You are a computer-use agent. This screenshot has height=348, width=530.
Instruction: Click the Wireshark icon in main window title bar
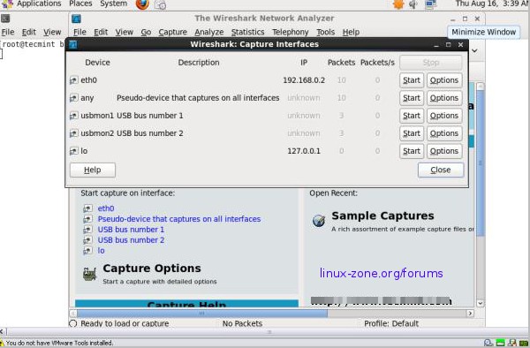76,19
